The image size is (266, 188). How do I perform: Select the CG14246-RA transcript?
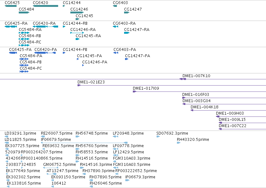(x=77, y=33)
